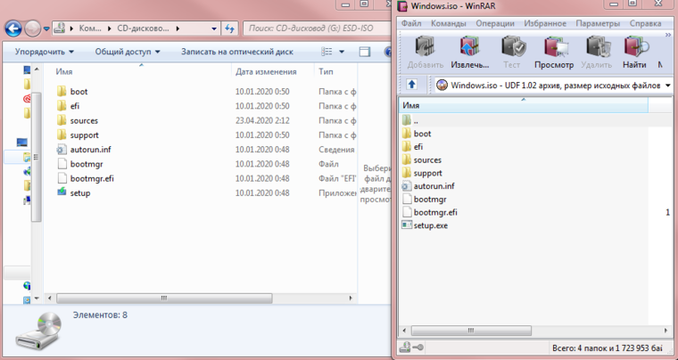
Task: Select autorun.inf icon in Explorer list
Action: (62, 150)
